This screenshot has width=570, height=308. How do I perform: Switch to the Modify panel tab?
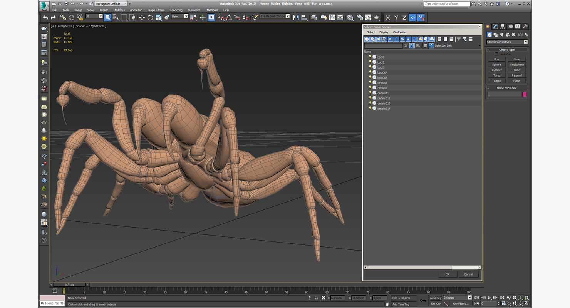[x=495, y=27]
